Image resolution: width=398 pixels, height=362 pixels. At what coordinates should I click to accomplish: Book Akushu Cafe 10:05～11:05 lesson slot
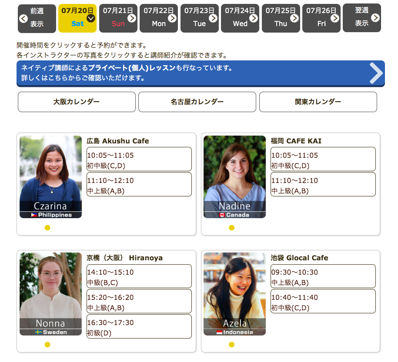coord(139,159)
